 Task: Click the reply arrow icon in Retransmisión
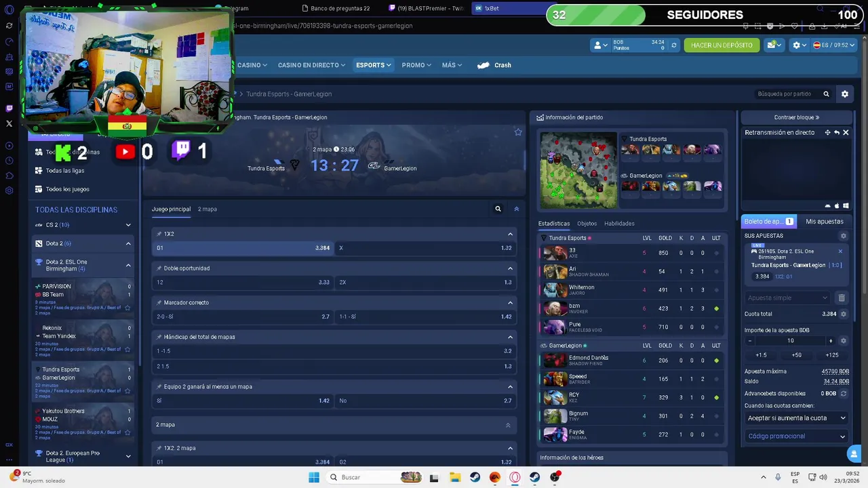point(837,133)
